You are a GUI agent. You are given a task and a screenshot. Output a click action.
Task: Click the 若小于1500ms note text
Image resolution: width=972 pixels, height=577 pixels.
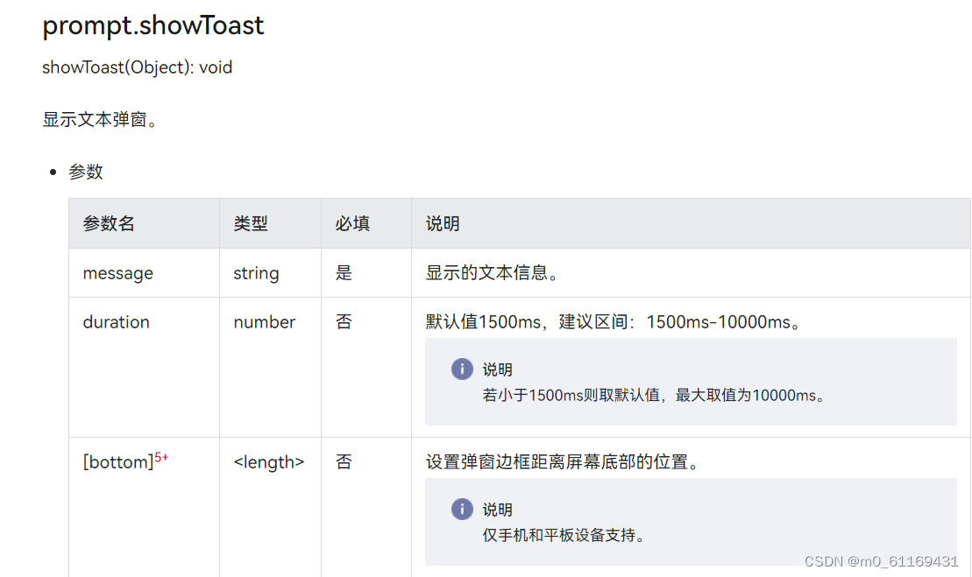pos(654,395)
